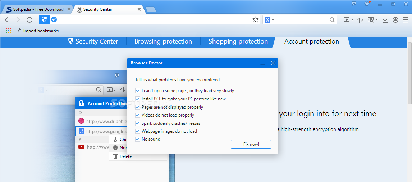Go back using the browser back arrow
The image size is (412, 182).
click(7, 20)
